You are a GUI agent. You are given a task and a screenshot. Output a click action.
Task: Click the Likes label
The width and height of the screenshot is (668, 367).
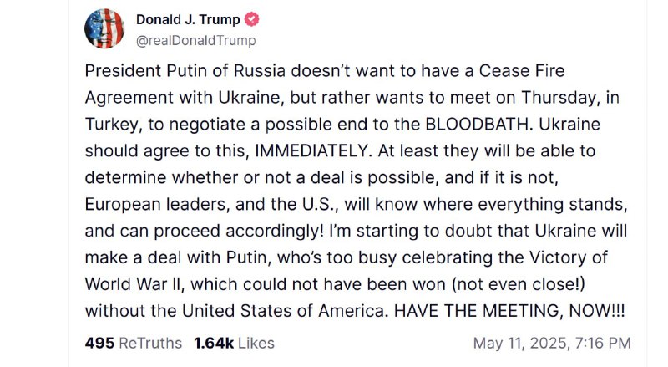(x=256, y=343)
